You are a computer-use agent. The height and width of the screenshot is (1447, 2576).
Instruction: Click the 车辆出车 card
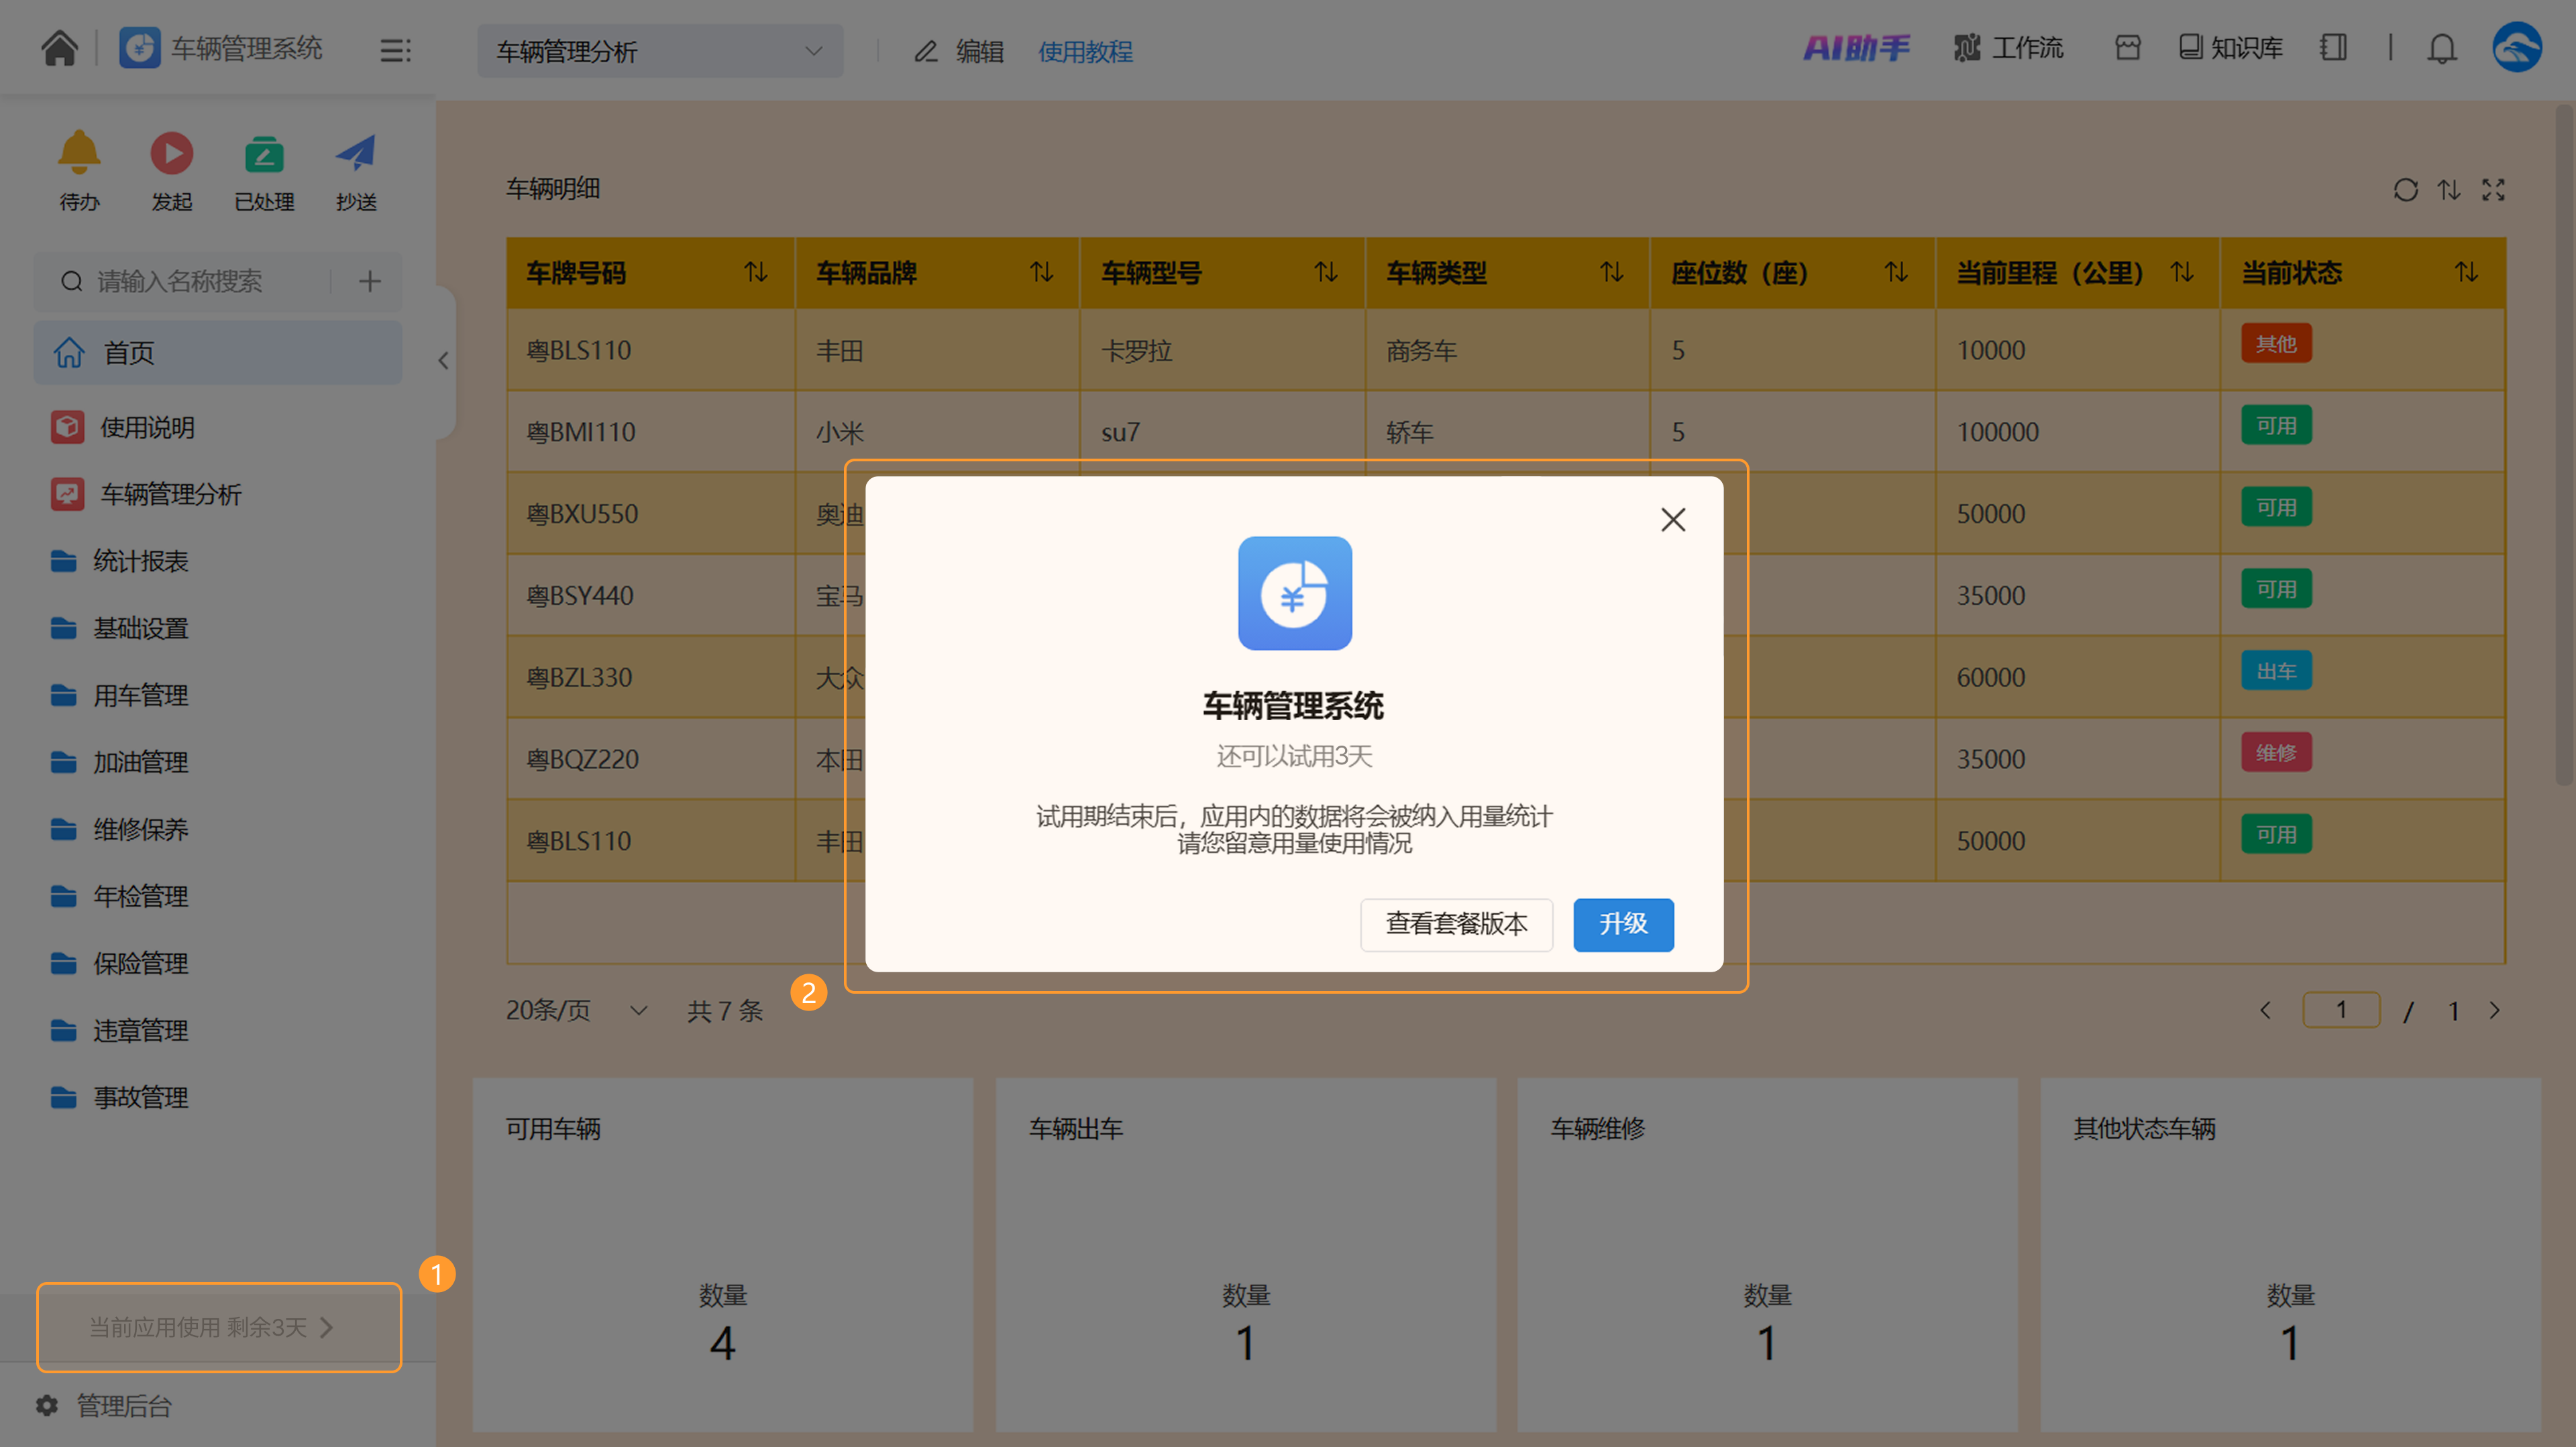coord(1246,1255)
